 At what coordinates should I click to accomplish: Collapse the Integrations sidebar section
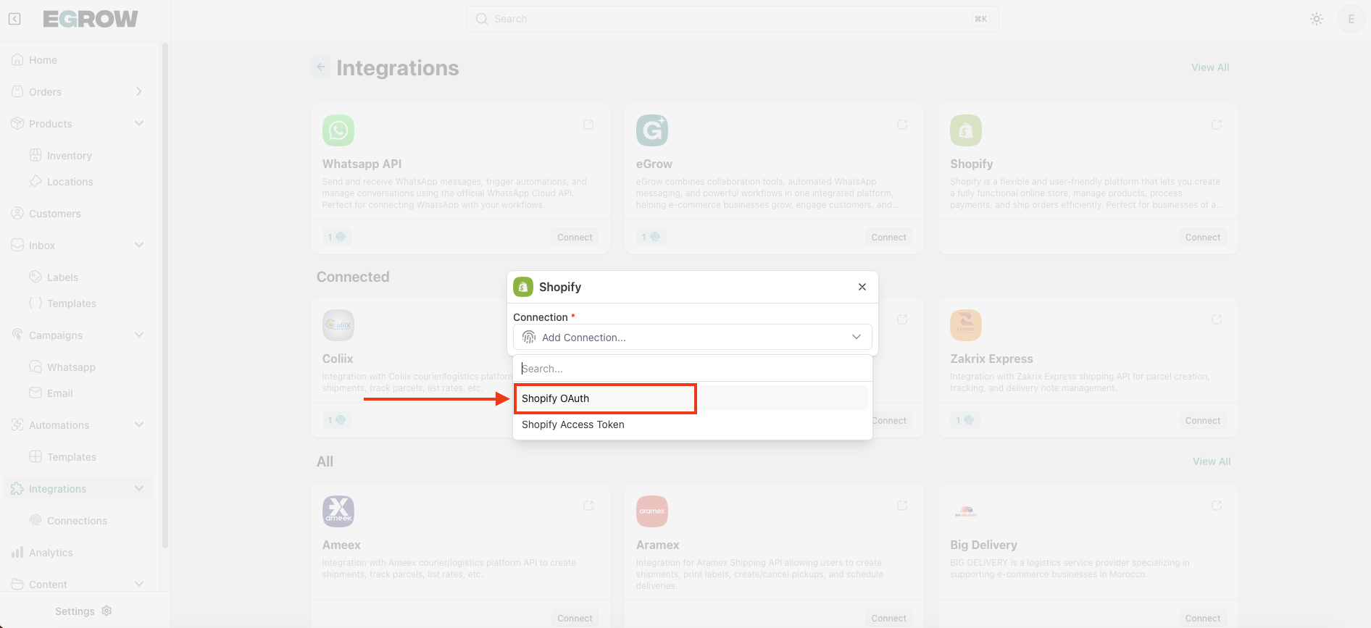pyautogui.click(x=139, y=489)
